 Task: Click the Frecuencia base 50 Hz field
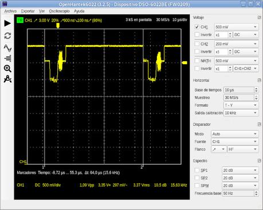(238, 193)
